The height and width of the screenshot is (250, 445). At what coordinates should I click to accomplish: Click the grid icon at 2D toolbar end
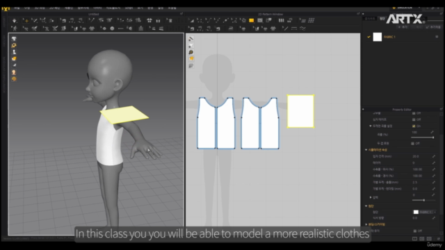311,20
